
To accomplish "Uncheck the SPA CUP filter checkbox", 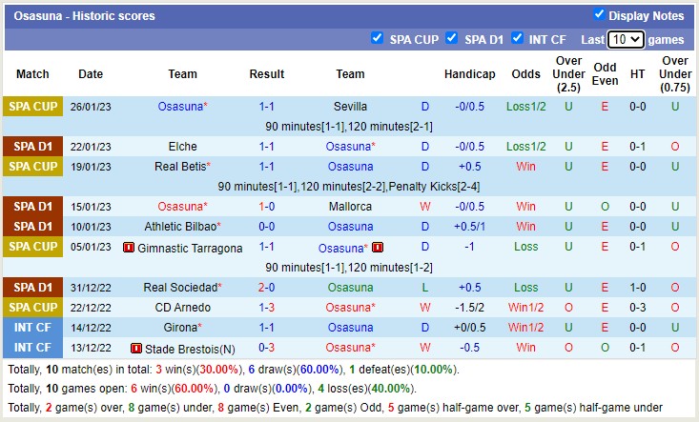I will click(377, 39).
